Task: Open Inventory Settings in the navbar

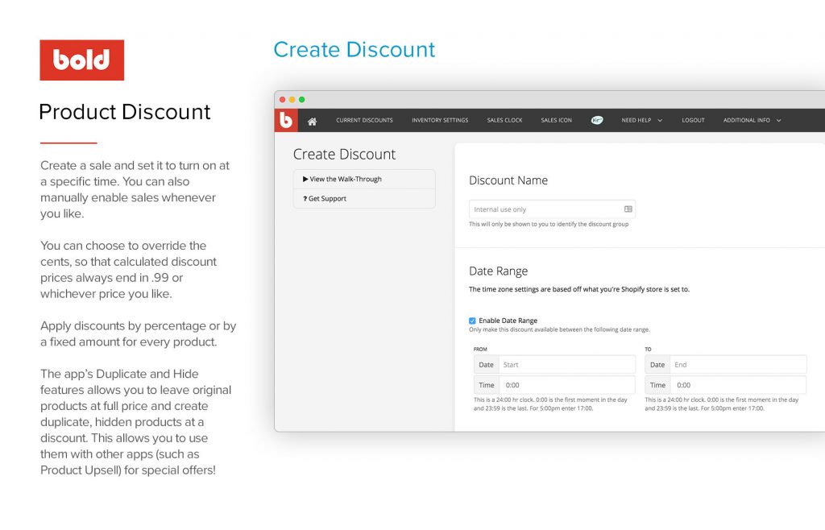Action: (440, 120)
